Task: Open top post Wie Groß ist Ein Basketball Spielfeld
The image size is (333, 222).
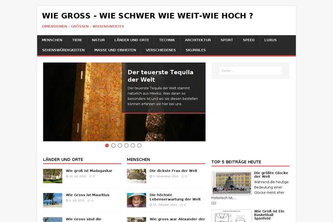Action: (269, 215)
